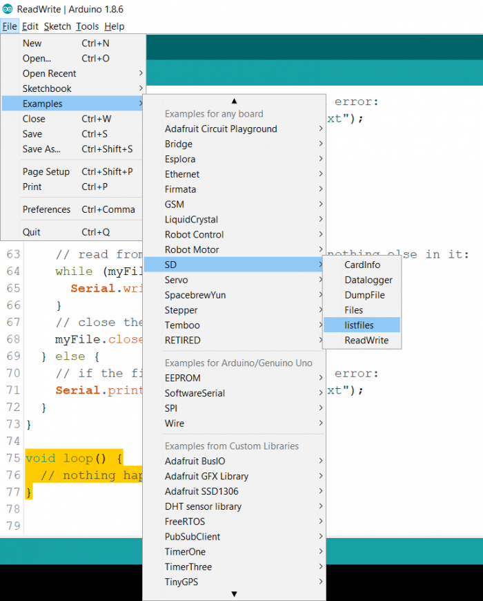
Task: Expand the GSM examples submenu
Action: pyautogui.click(x=234, y=204)
